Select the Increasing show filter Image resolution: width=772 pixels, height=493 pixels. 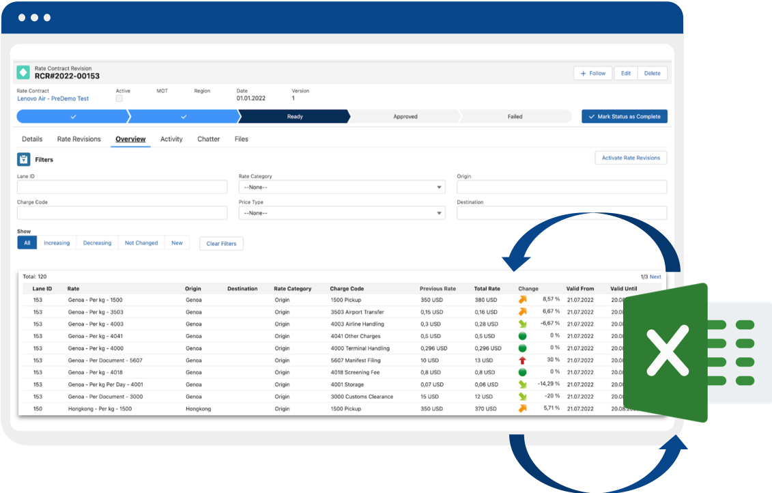(x=57, y=242)
